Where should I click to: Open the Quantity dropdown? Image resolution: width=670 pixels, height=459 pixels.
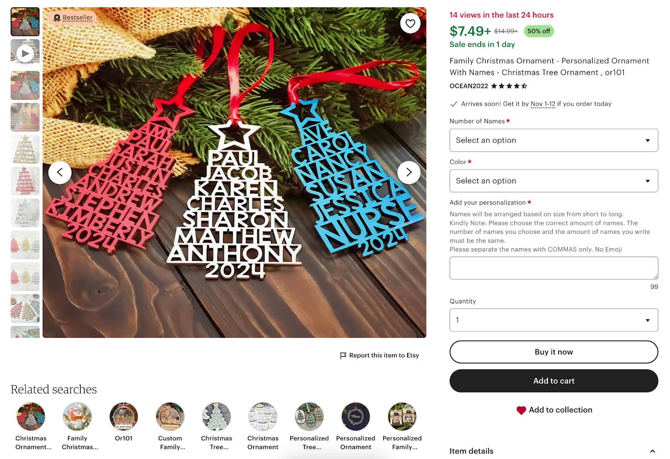(554, 320)
